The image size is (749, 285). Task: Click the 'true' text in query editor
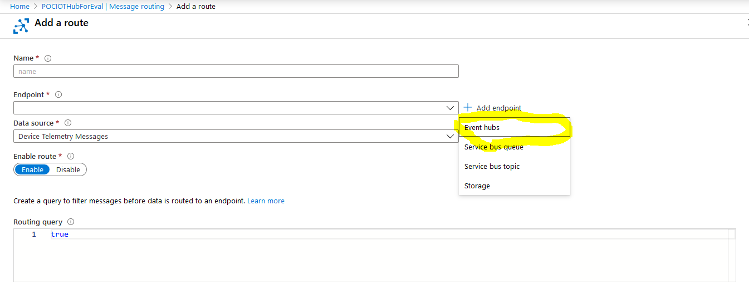tap(60, 234)
